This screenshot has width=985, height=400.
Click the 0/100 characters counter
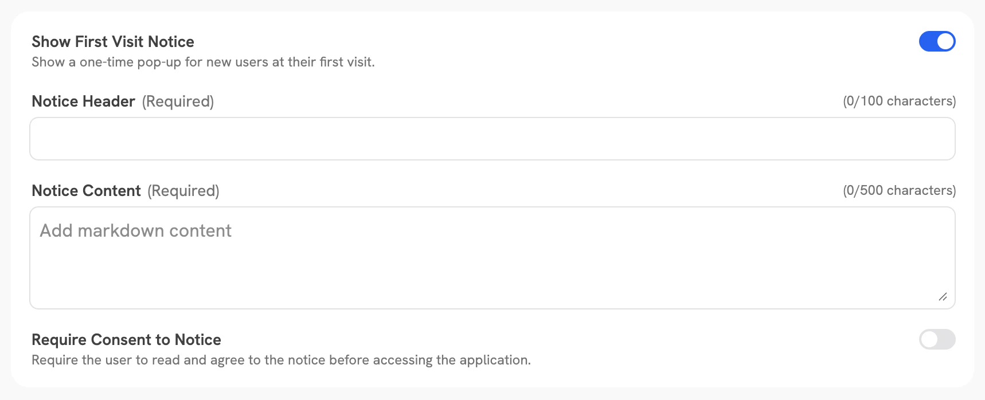[900, 101]
